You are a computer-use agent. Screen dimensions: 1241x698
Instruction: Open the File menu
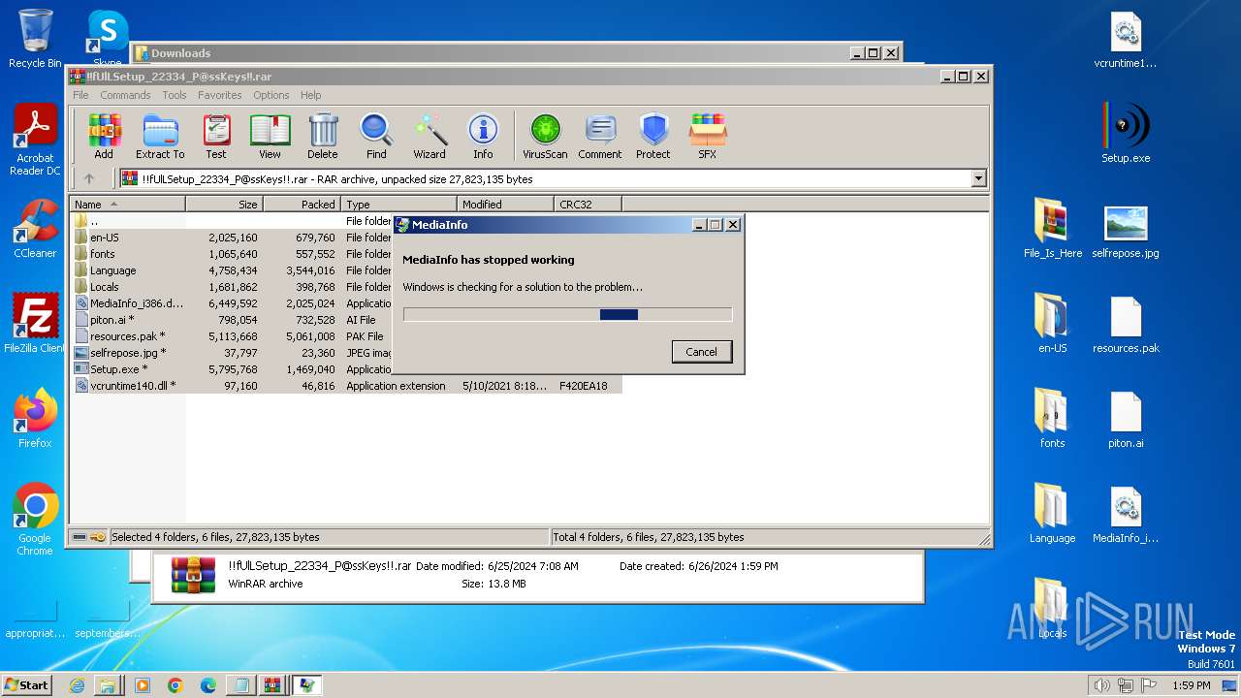tap(80, 95)
